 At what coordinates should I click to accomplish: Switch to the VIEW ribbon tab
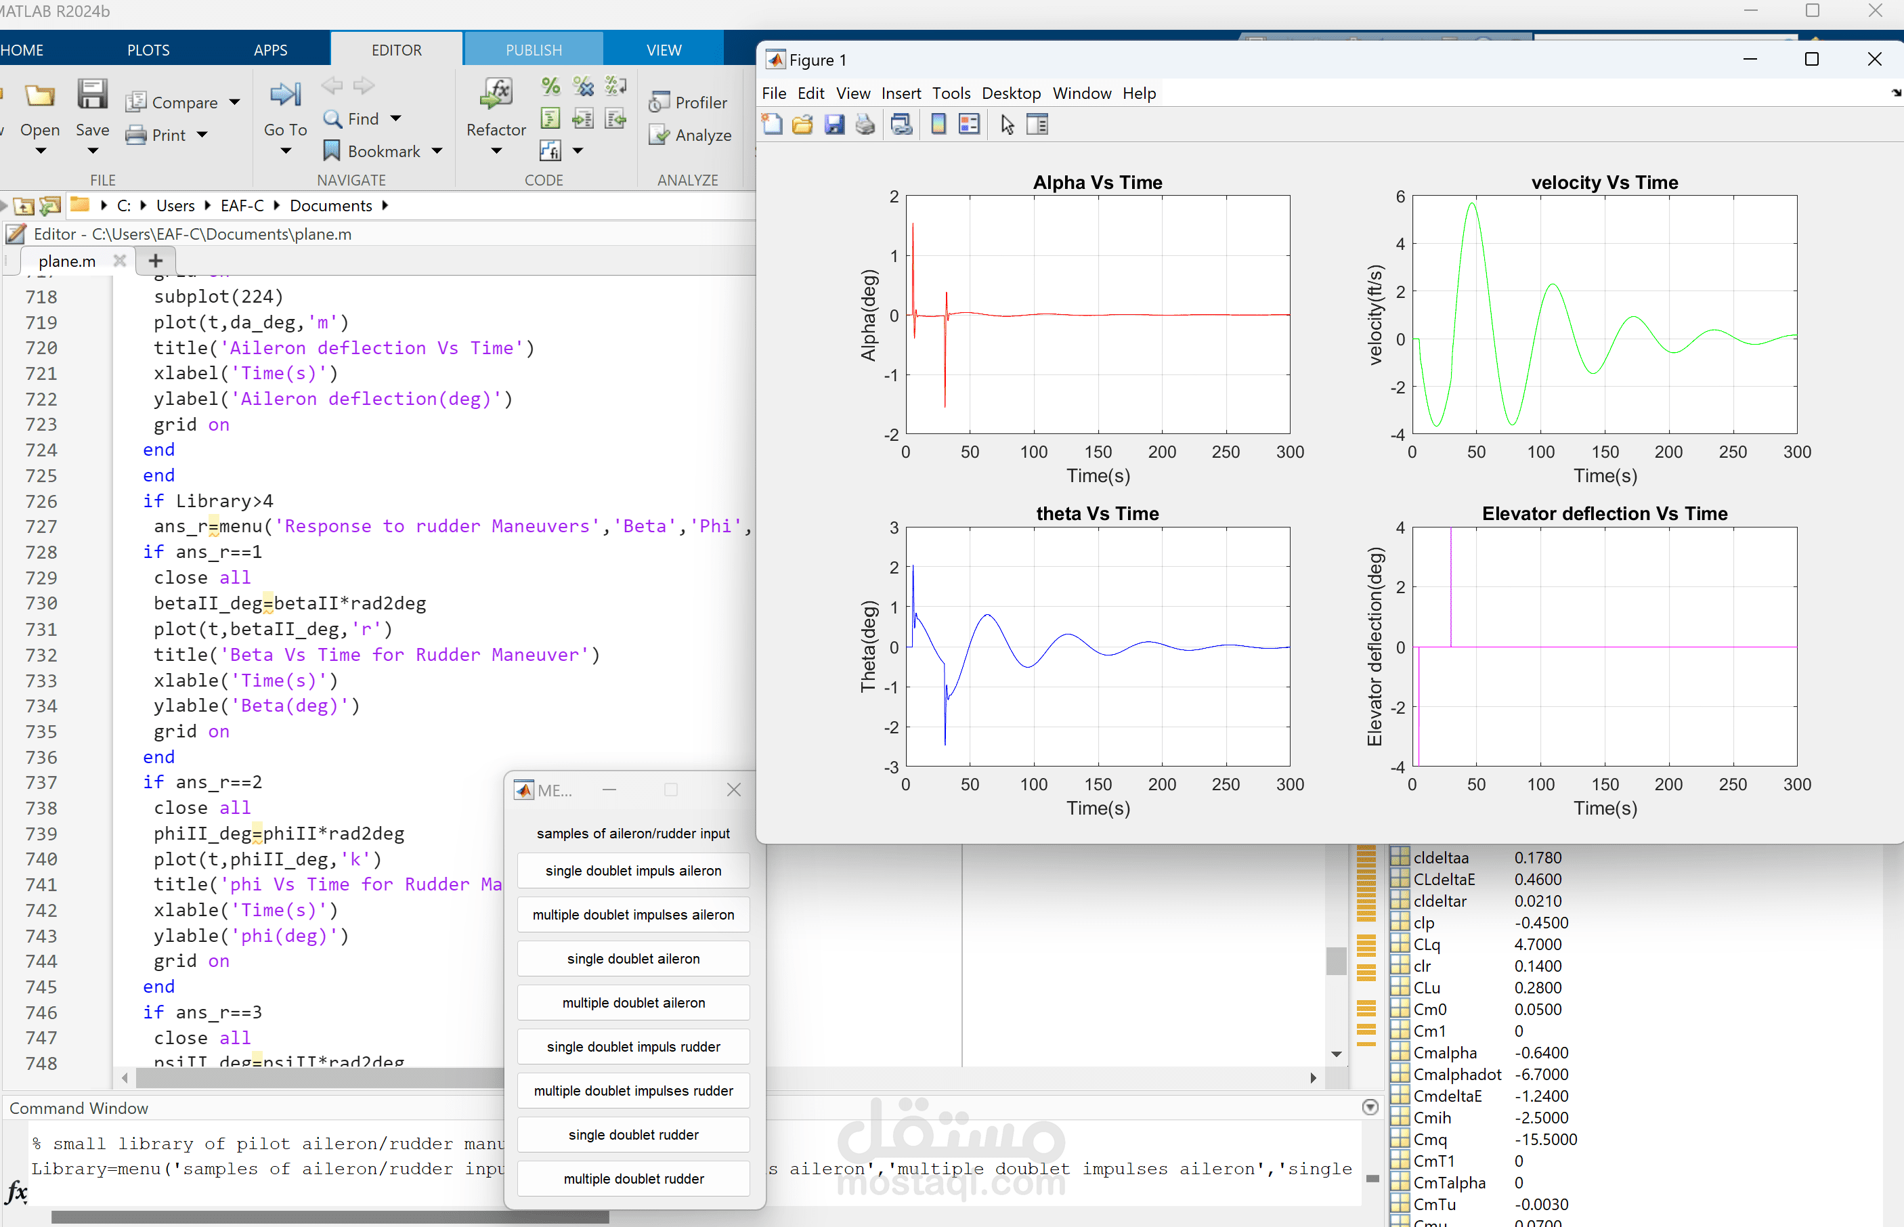click(664, 49)
